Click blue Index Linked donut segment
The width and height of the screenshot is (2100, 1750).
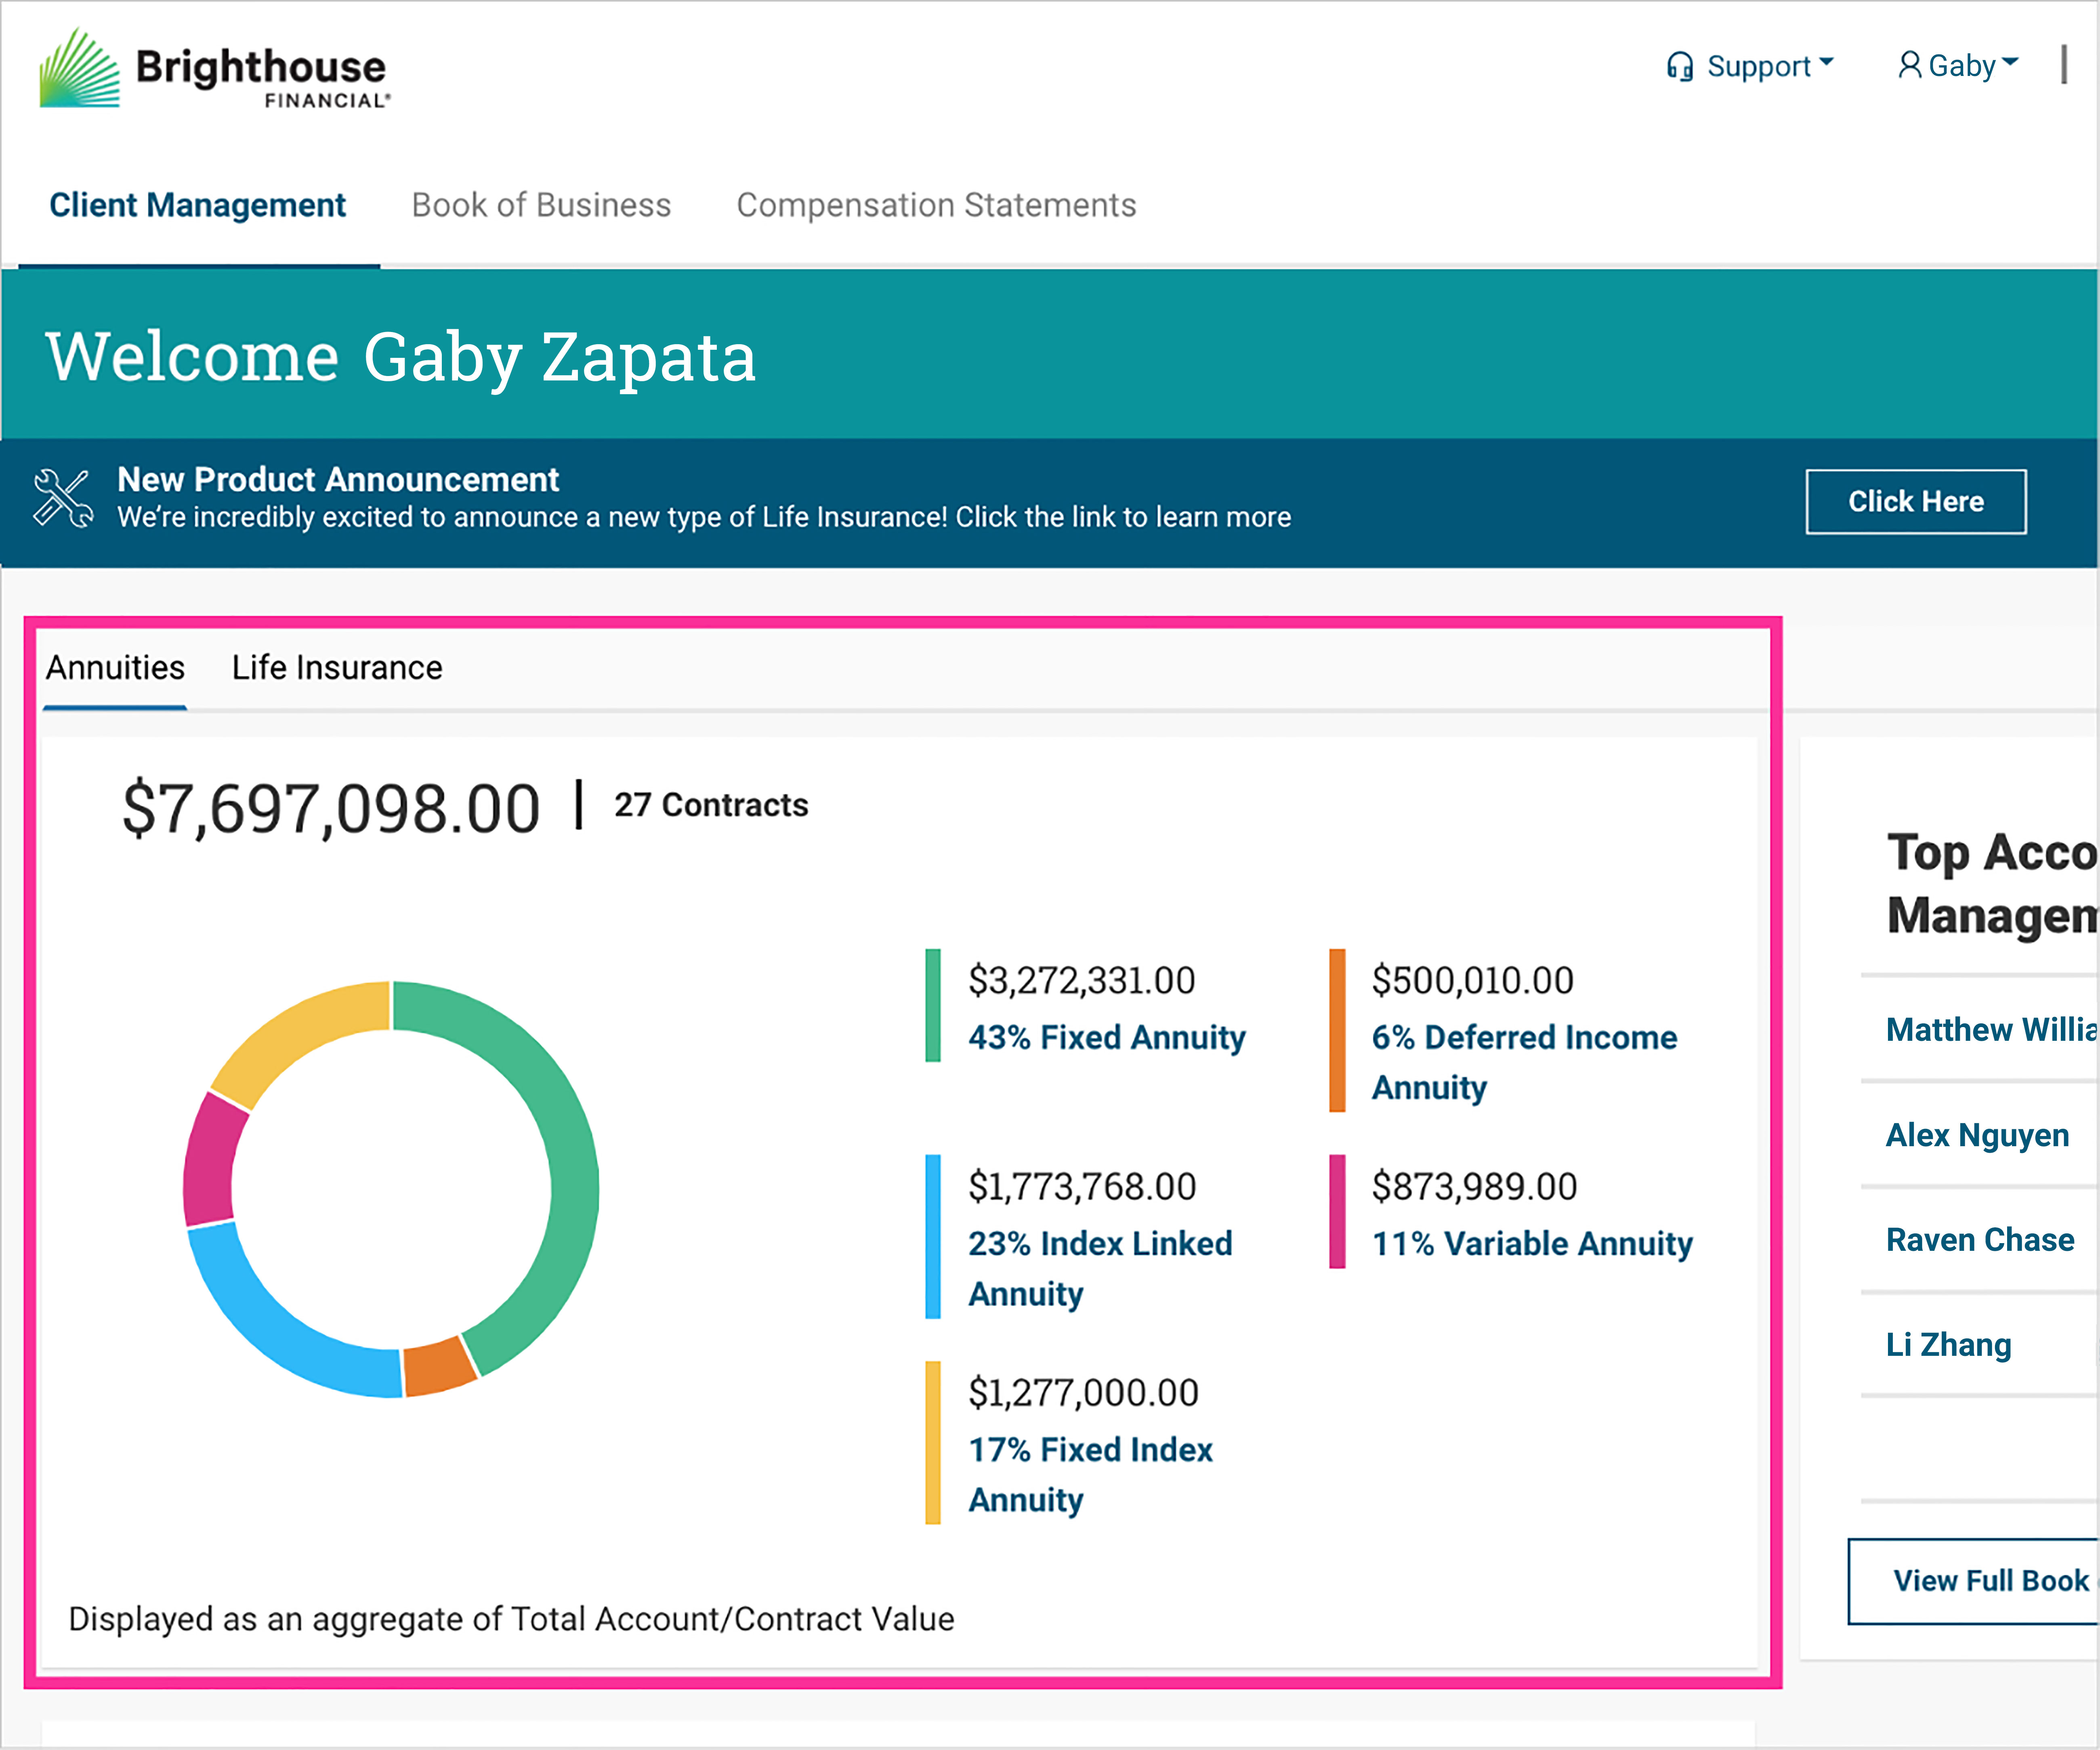tap(270, 1330)
